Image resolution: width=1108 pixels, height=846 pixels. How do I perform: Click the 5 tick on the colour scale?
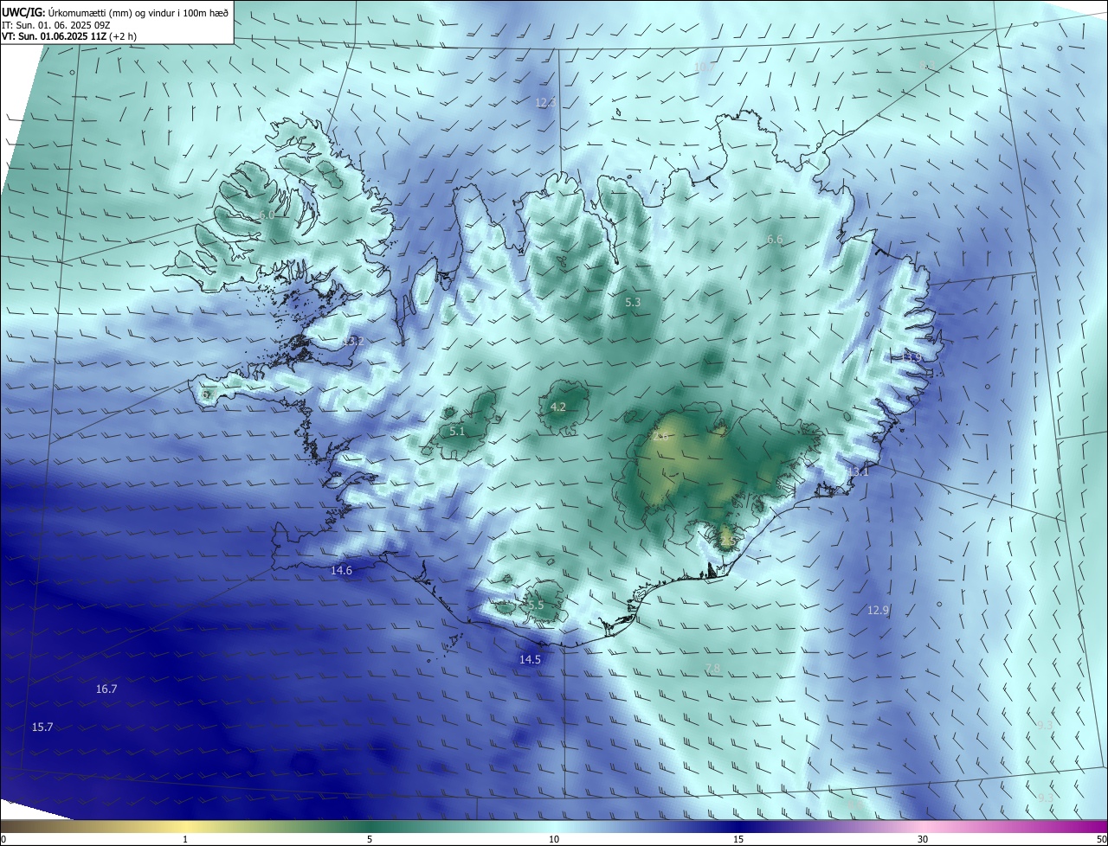coord(370,840)
